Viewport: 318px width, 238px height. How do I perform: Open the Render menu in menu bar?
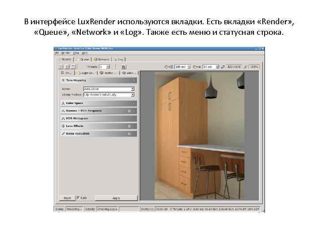[x=66, y=53]
